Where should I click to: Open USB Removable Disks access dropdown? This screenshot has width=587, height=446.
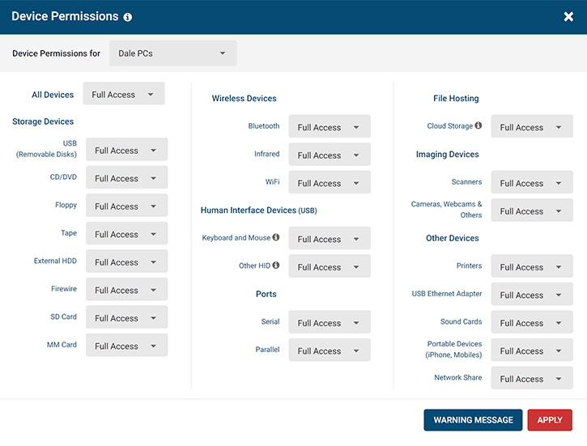coord(126,150)
